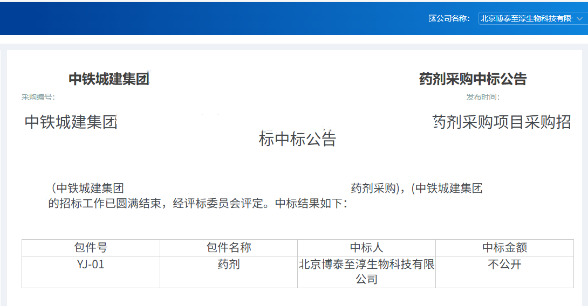Click the winning bidder cell in the table
Viewport: 588px width, 306px height.
pos(366,272)
